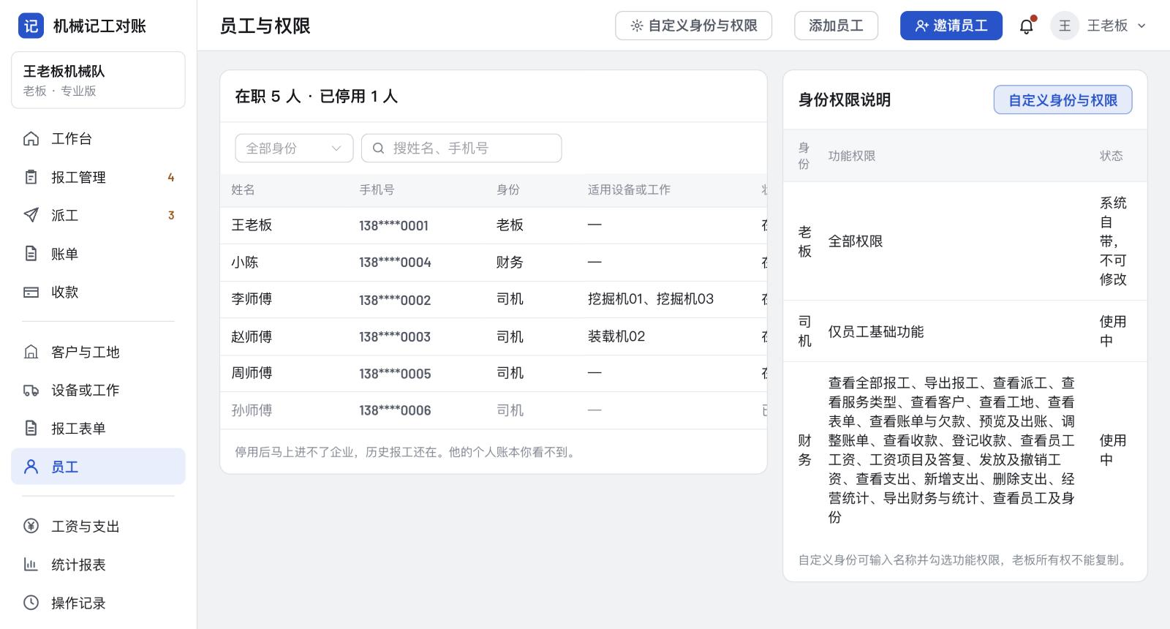Click the 设备或工作 truck icon
The image size is (1170, 629).
click(x=31, y=390)
